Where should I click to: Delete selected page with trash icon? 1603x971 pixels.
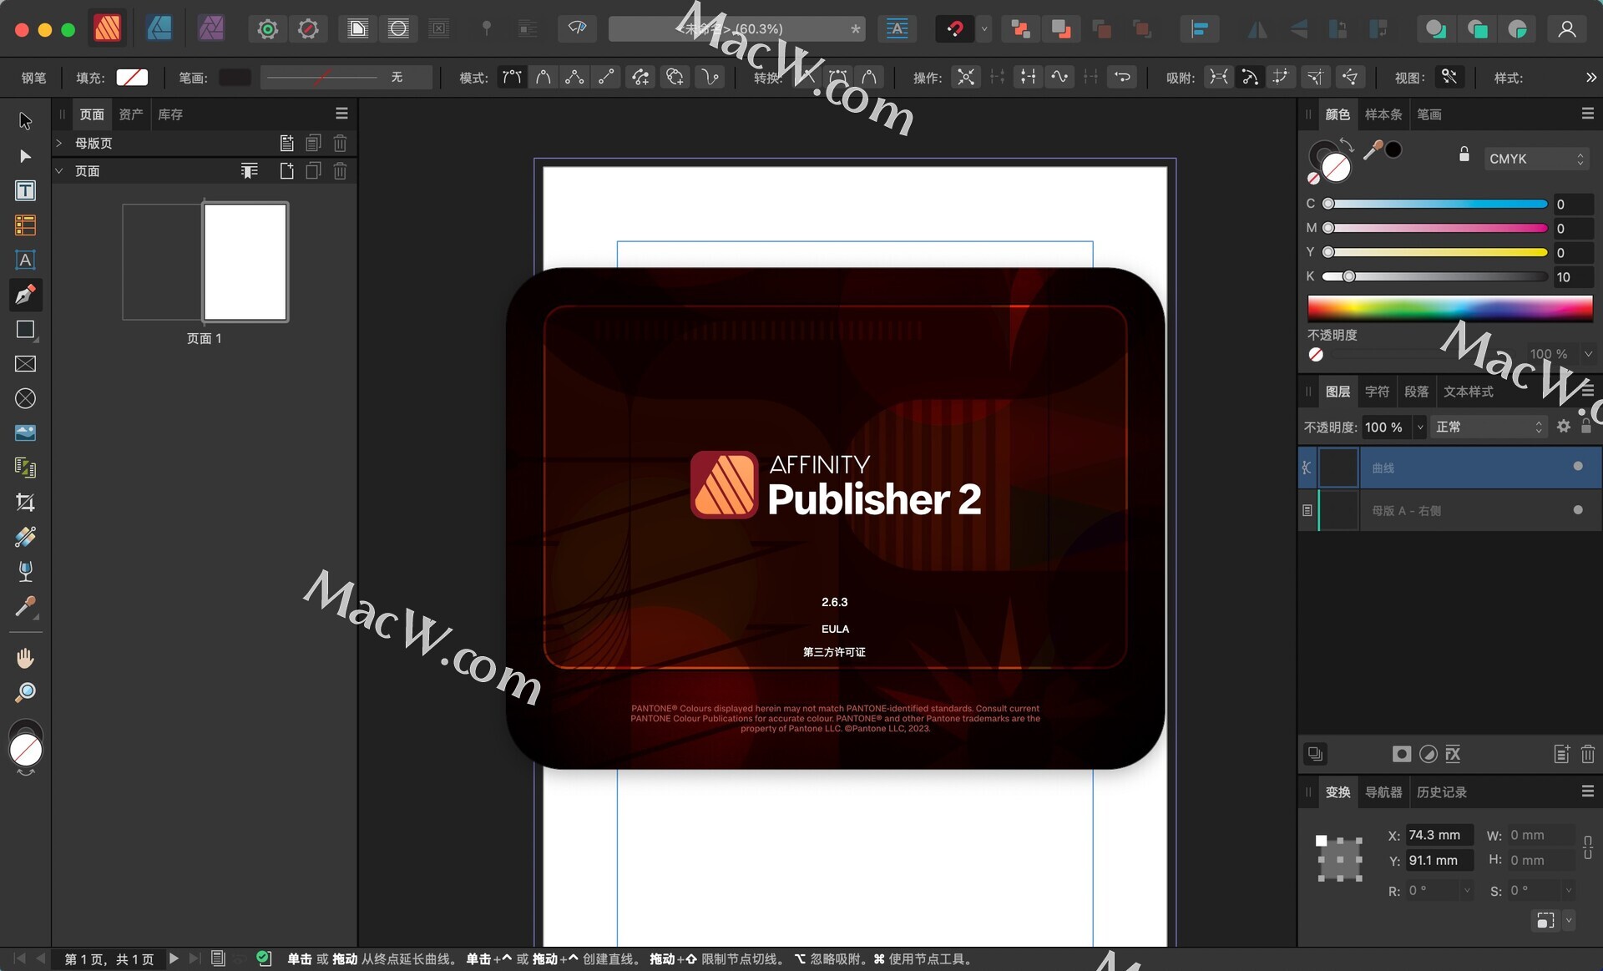tap(340, 171)
